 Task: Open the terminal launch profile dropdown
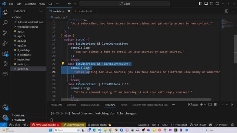pos(205,105)
